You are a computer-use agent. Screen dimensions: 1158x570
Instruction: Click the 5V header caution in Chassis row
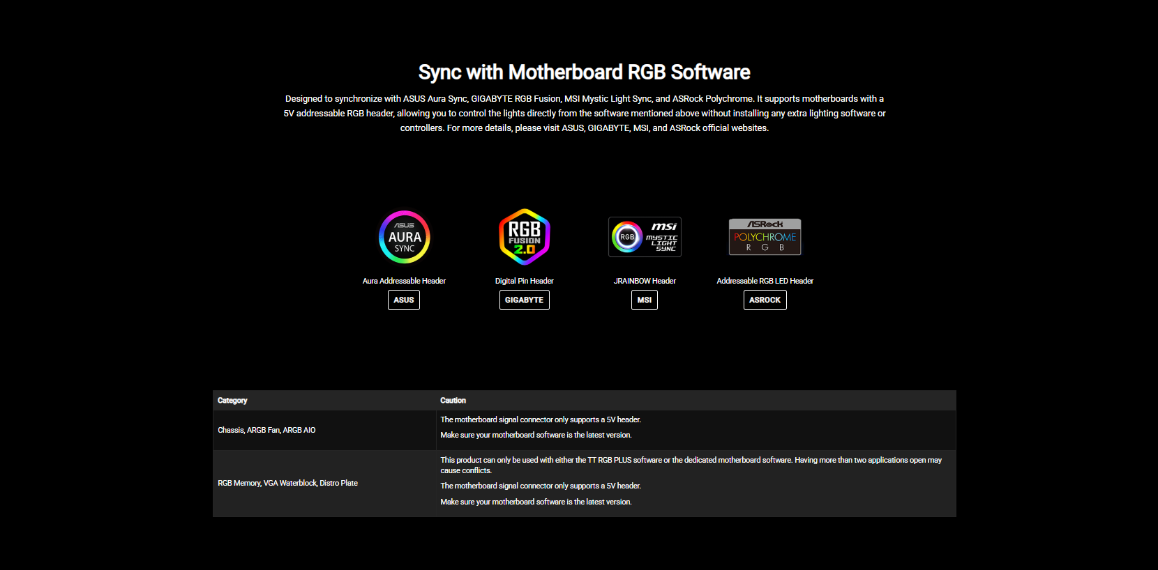coord(541,419)
